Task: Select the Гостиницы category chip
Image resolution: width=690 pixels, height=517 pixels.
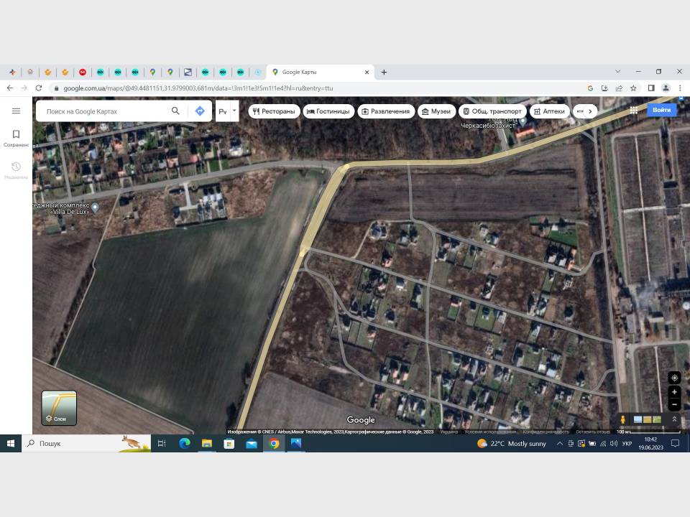Action: pyautogui.click(x=328, y=111)
